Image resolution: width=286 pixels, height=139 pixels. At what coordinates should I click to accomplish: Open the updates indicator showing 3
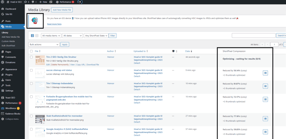(x=26, y=2)
